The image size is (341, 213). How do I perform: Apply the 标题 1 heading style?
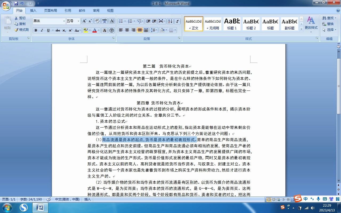point(232,24)
